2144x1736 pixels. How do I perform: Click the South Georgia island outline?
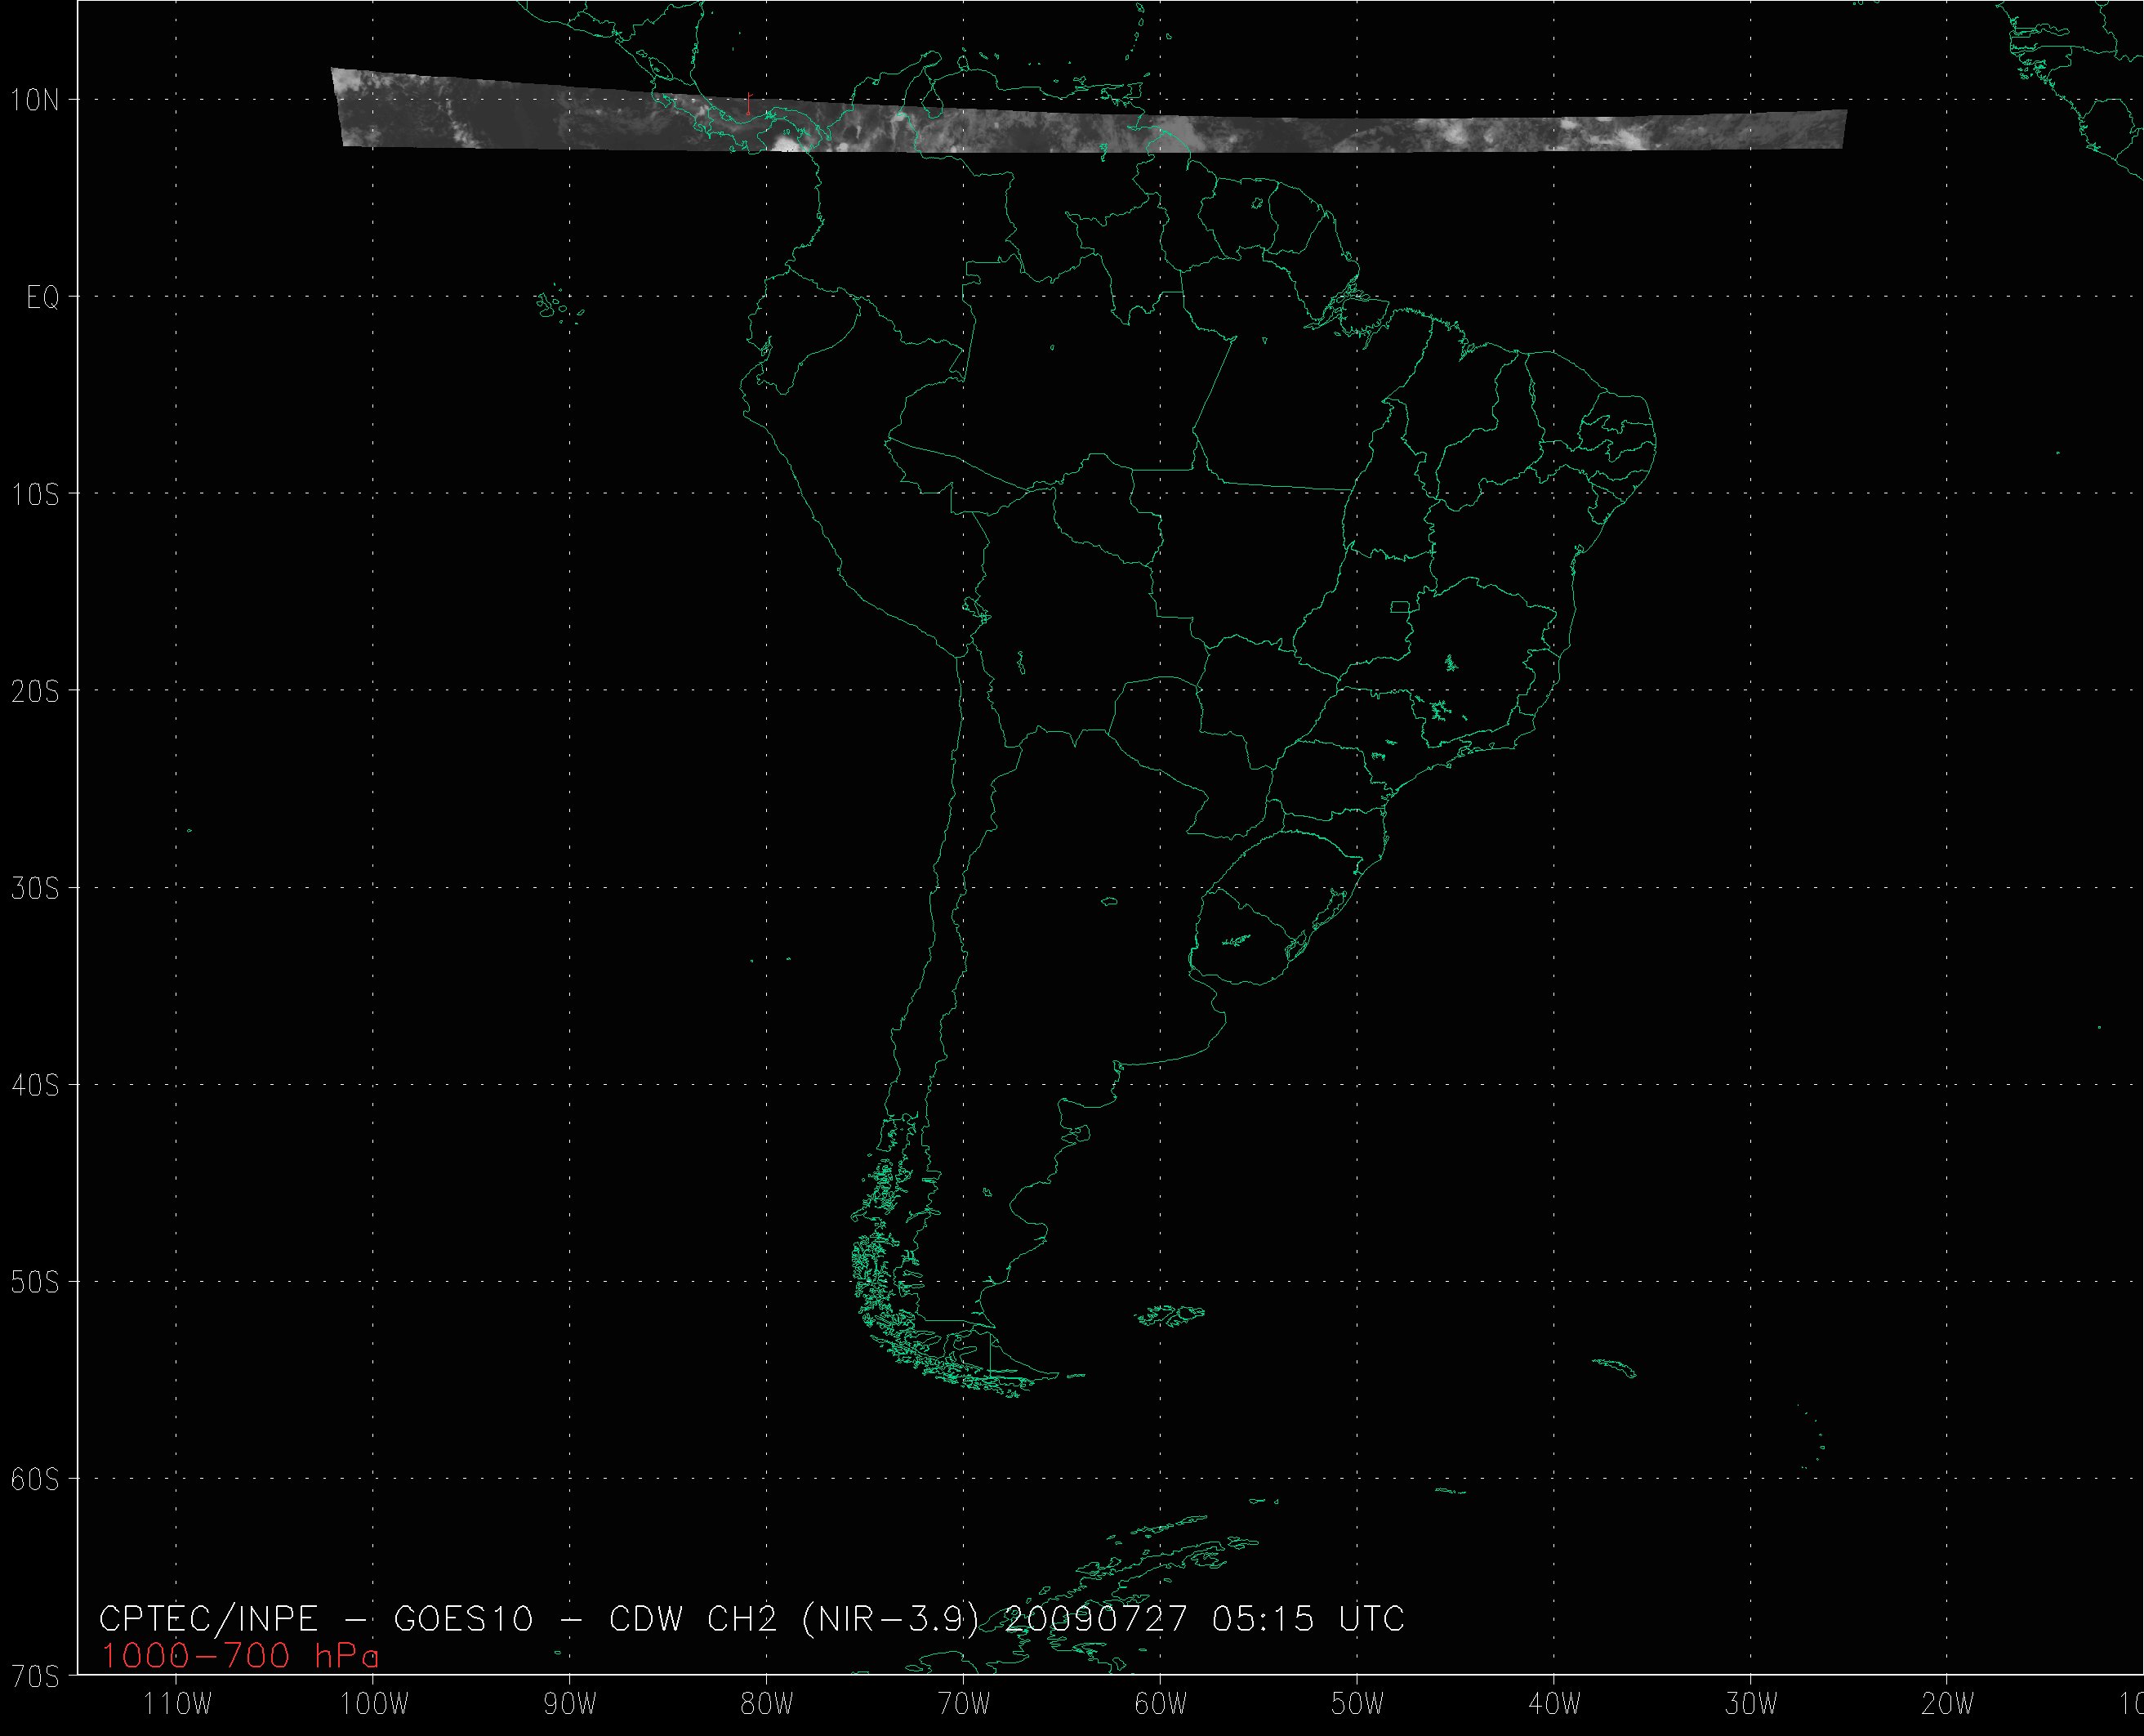[1616, 1368]
